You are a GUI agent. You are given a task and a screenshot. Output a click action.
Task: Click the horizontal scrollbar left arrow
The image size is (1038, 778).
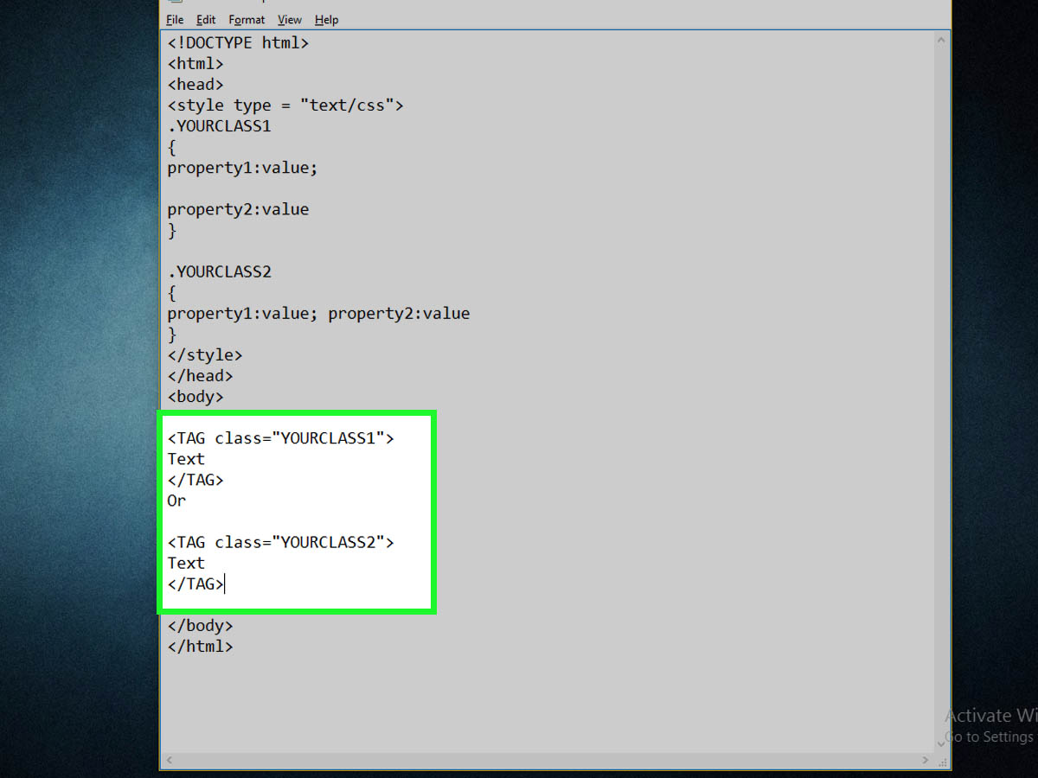point(170,760)
